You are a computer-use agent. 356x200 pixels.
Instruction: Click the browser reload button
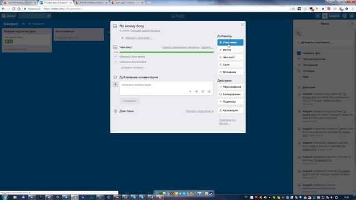pos(13,9)
